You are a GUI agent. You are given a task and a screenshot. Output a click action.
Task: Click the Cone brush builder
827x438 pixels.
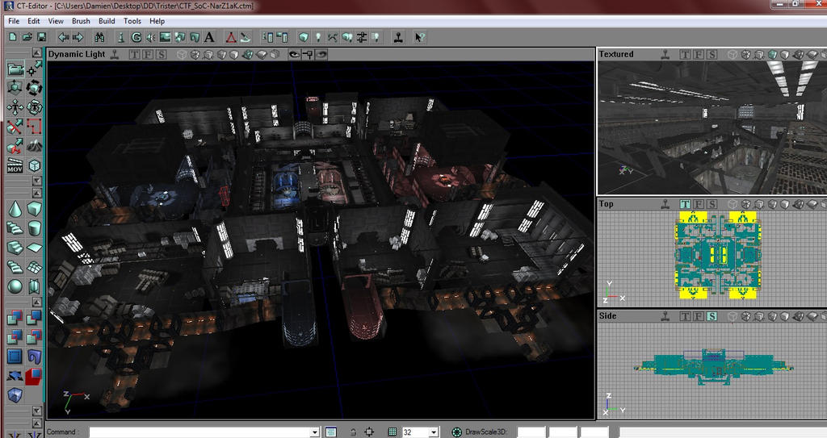tap(15, 209)
